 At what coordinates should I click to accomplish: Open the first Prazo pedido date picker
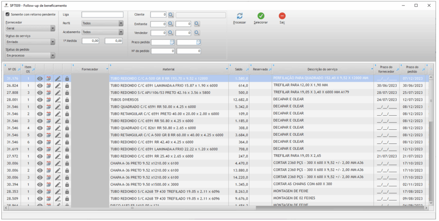click(x=172, y=42)
